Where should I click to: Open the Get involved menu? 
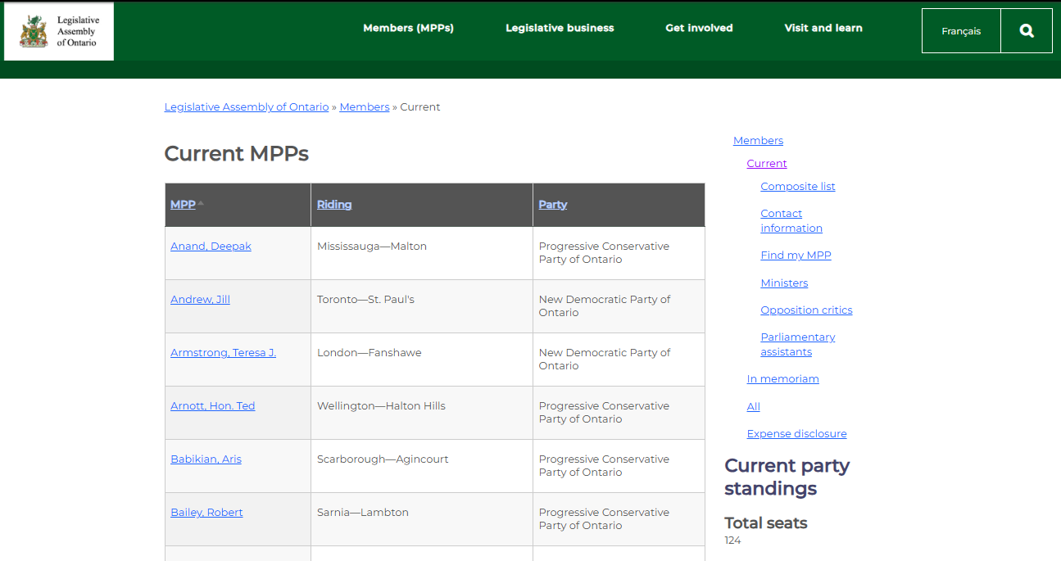click(699, 28)
